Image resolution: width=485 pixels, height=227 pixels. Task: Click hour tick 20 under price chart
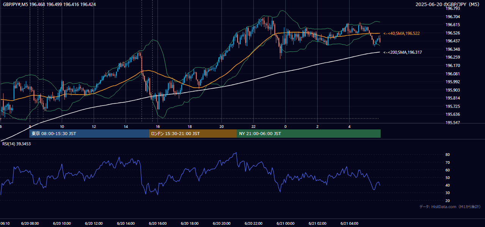(221, 126)
